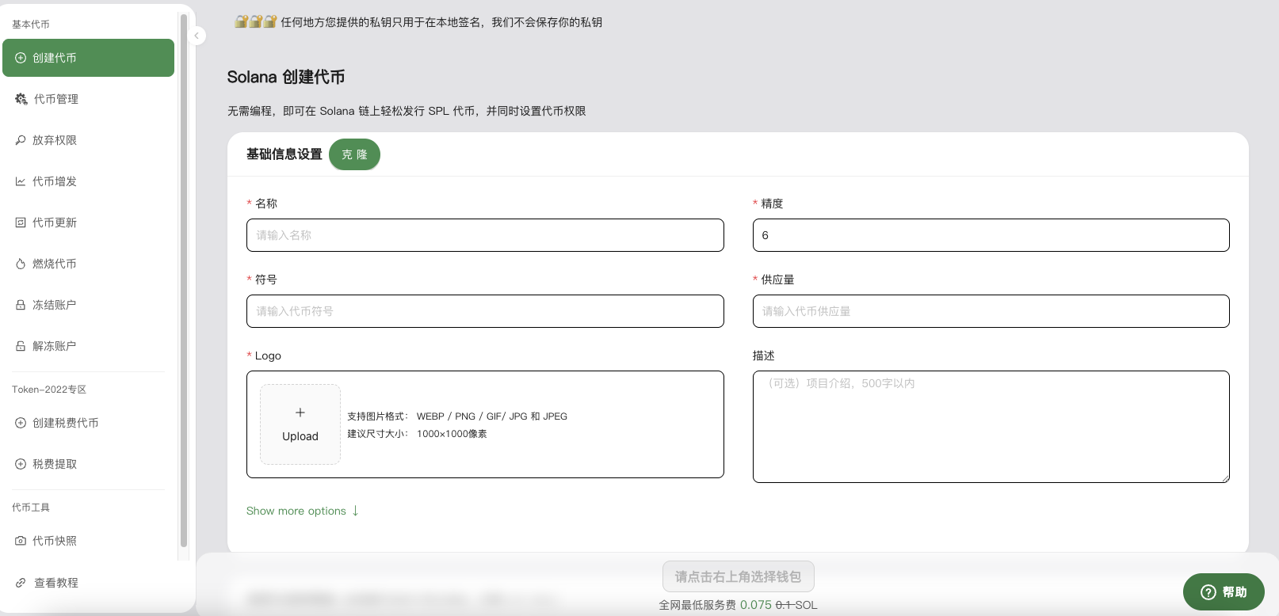Click the help question-mark icon

[1208, 592]
